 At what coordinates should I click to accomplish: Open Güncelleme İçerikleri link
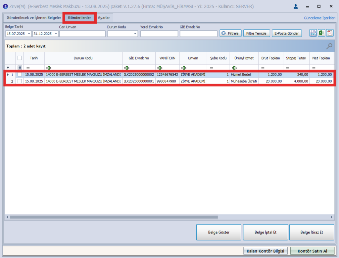click(319, 18)
